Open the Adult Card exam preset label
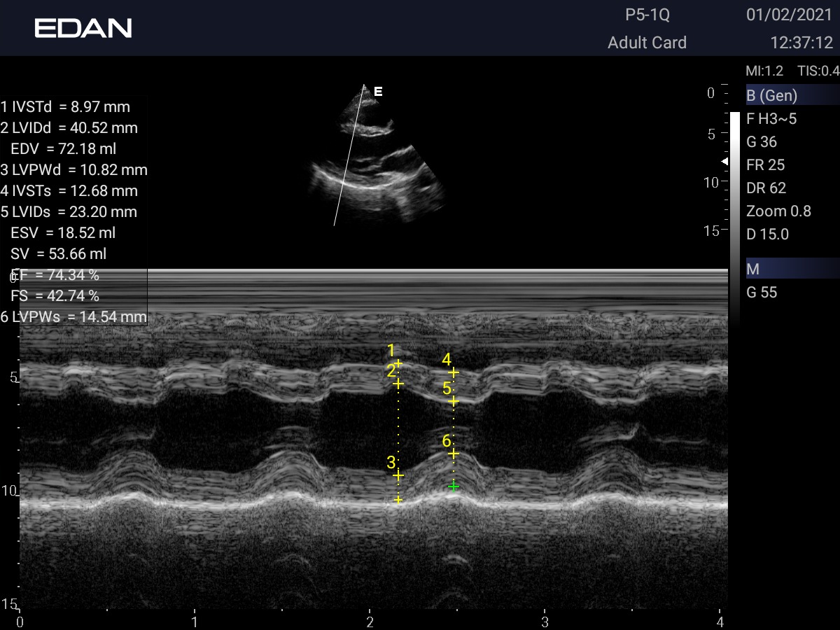This screenshot has width=840, height=630. (x=647, y=43)
